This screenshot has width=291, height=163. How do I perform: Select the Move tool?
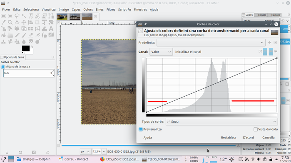pos(24,22)
